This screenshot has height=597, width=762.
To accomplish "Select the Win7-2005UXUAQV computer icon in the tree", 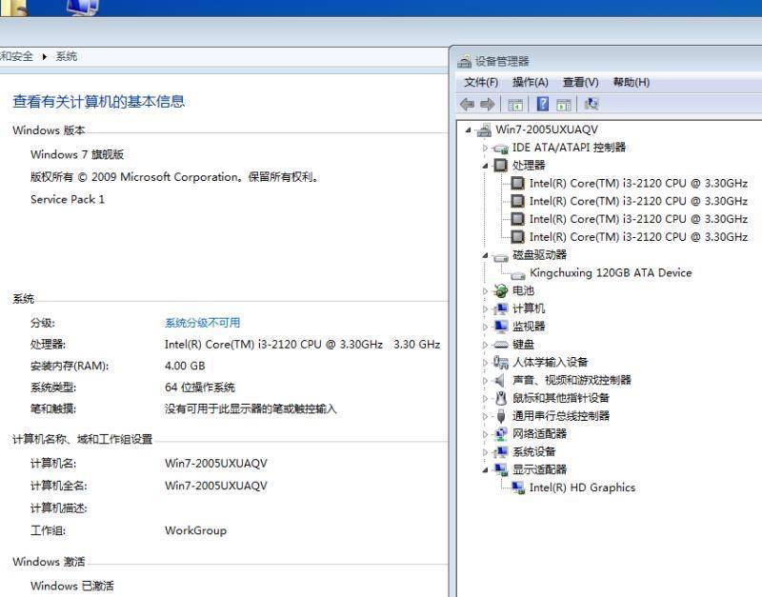I will [484, 129].
